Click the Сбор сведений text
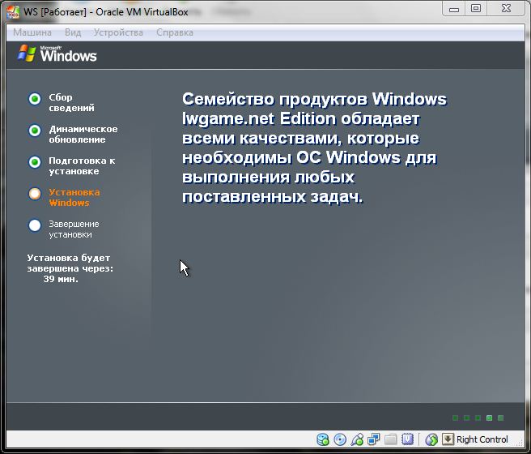 (71, 102)
